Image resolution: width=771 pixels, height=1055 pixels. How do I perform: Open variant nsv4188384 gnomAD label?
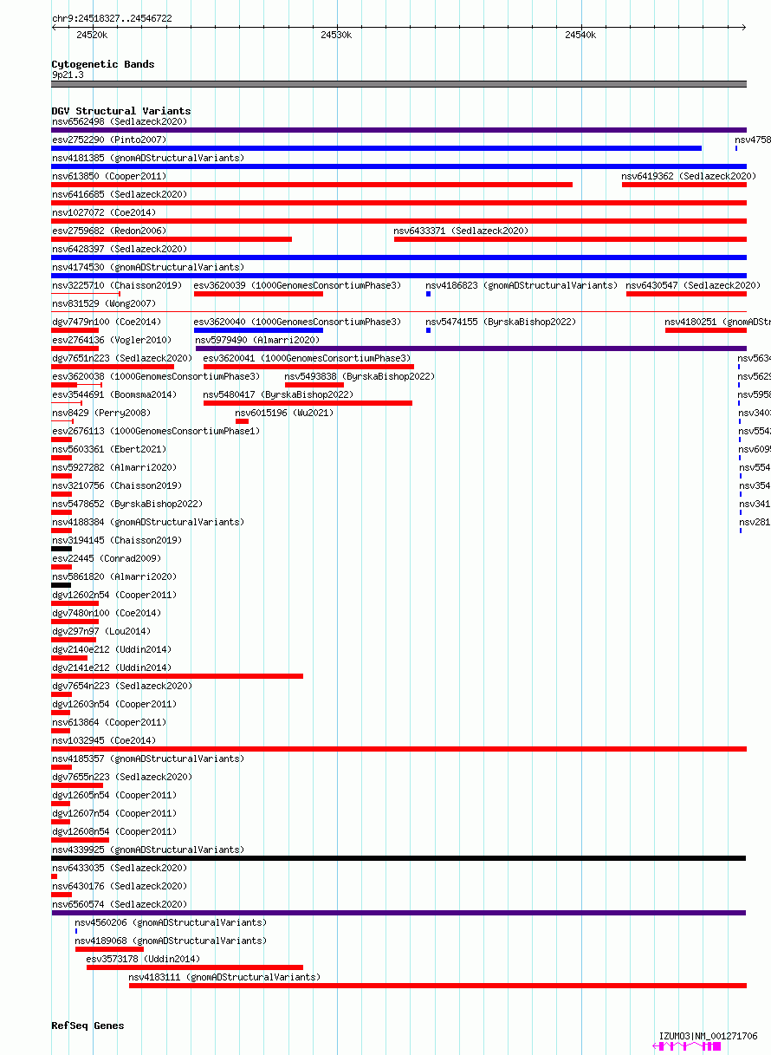pos(147,522)
